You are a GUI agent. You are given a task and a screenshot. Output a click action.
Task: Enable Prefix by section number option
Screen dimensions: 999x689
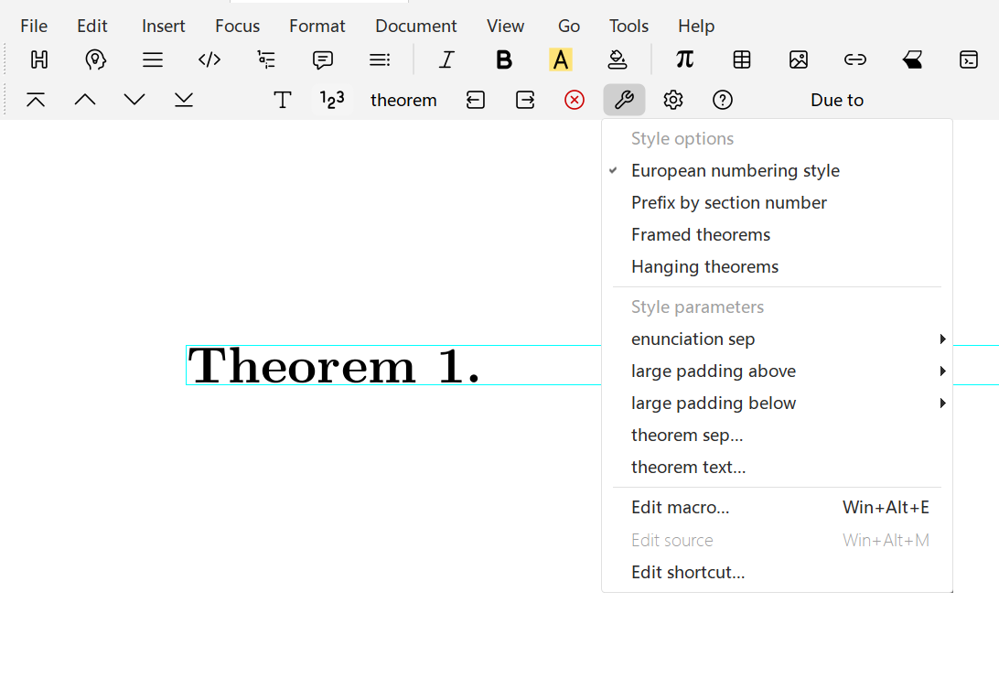pos(728,203)
